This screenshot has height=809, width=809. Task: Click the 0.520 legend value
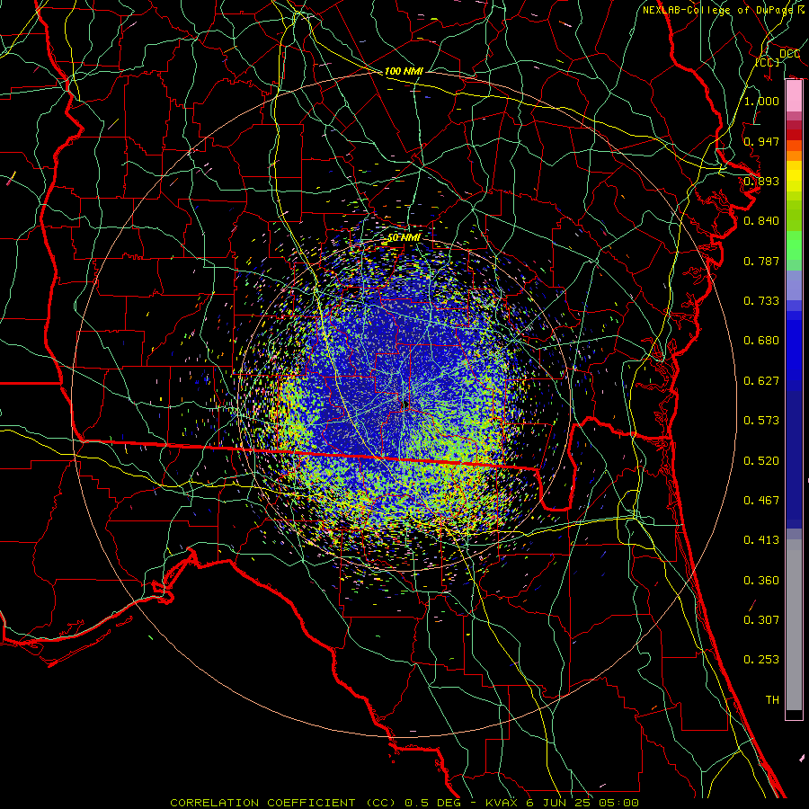pos(761,461)
